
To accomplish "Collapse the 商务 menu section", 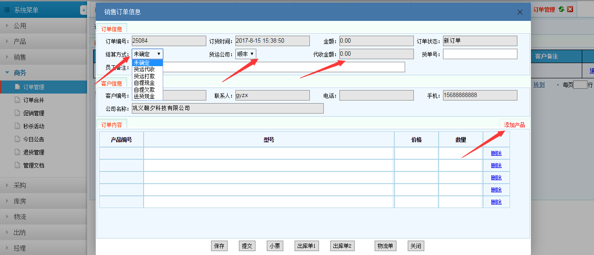I will click(x=44, y=73).
